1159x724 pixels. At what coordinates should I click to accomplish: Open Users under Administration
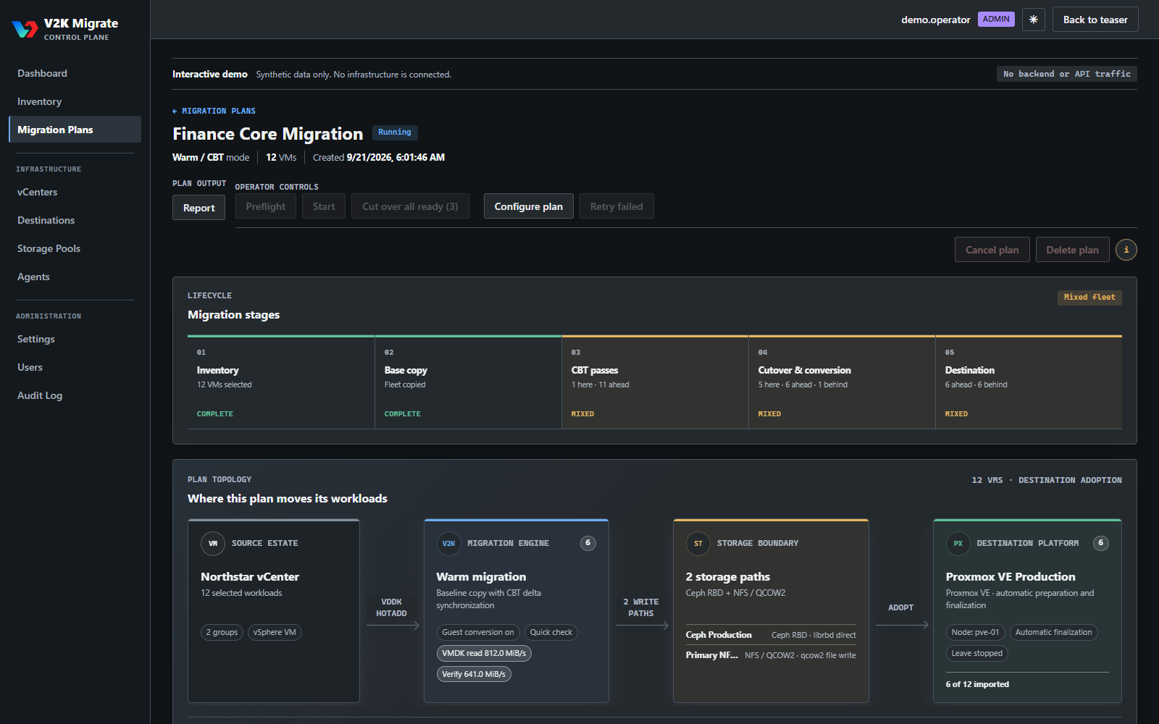pos(74,367)
